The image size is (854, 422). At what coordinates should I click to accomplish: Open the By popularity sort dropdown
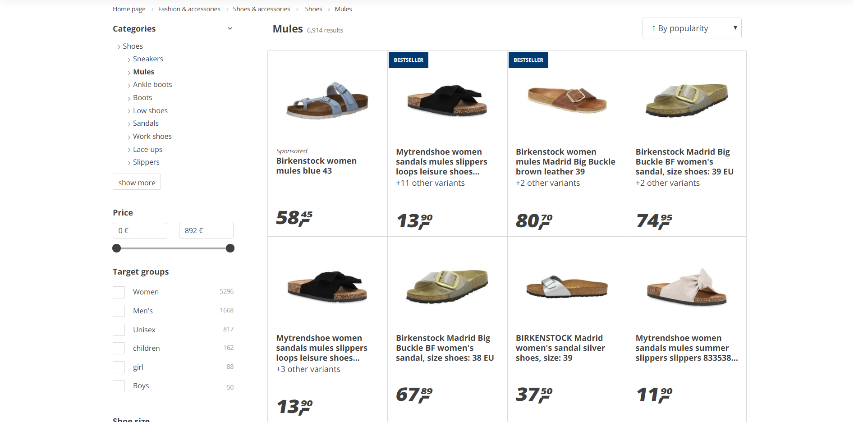pyautogui.click(x=692, y=28)
